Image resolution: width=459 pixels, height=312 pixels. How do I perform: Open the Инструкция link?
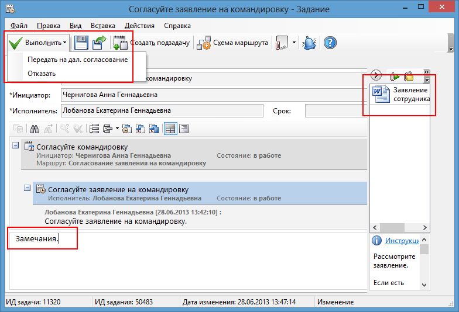[402, 241]
